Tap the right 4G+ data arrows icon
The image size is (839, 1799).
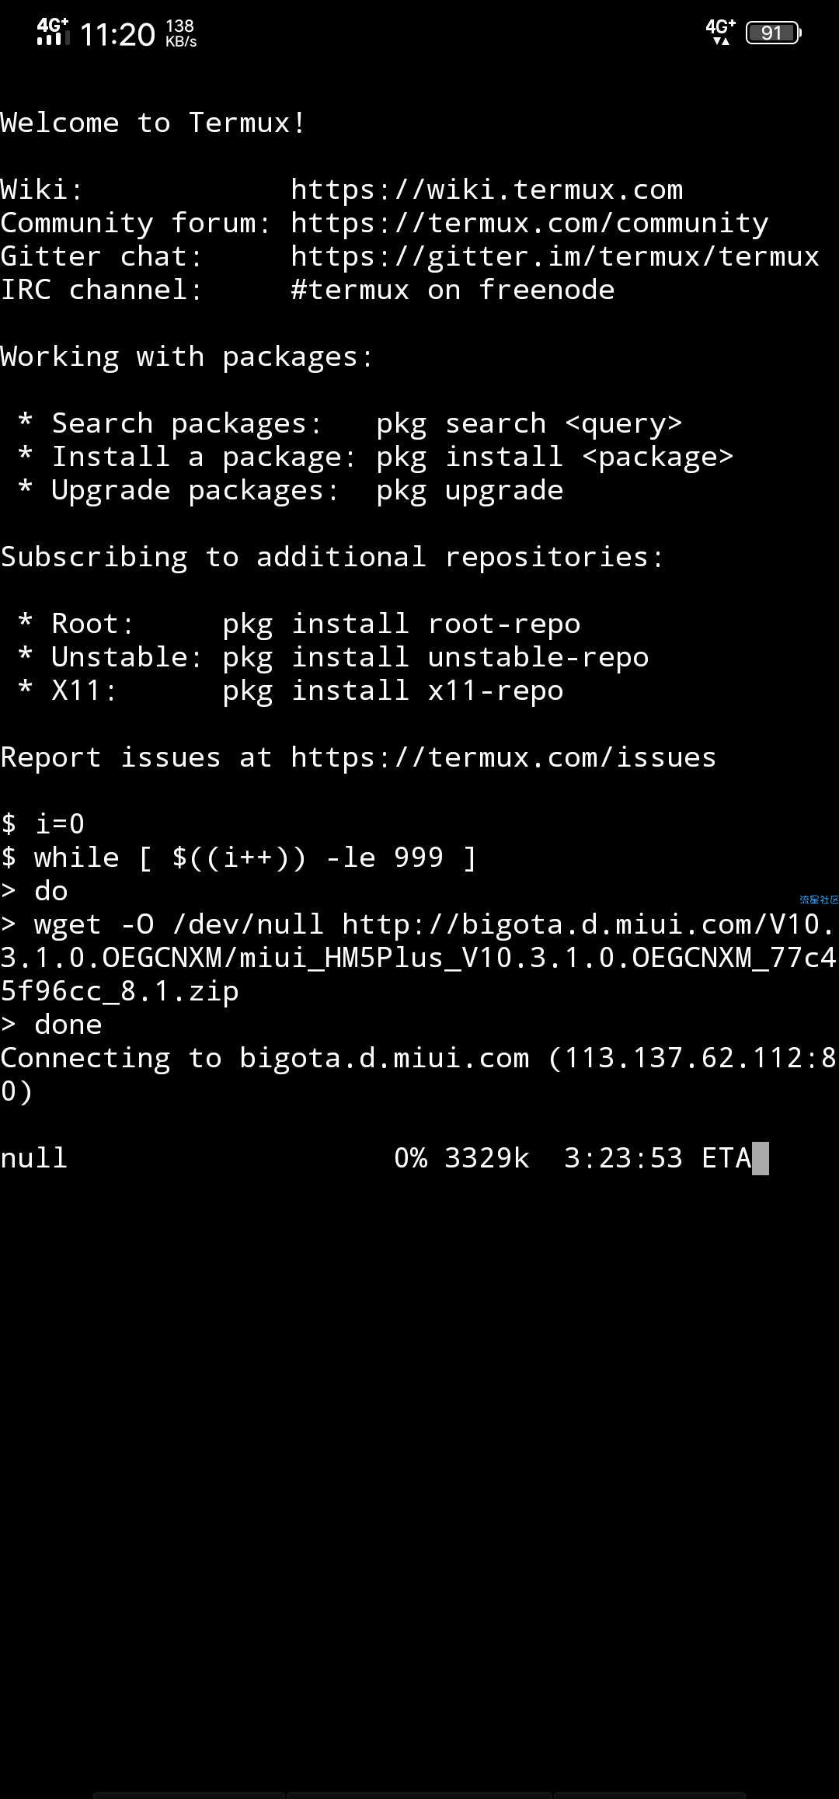[x=720, y=33]
